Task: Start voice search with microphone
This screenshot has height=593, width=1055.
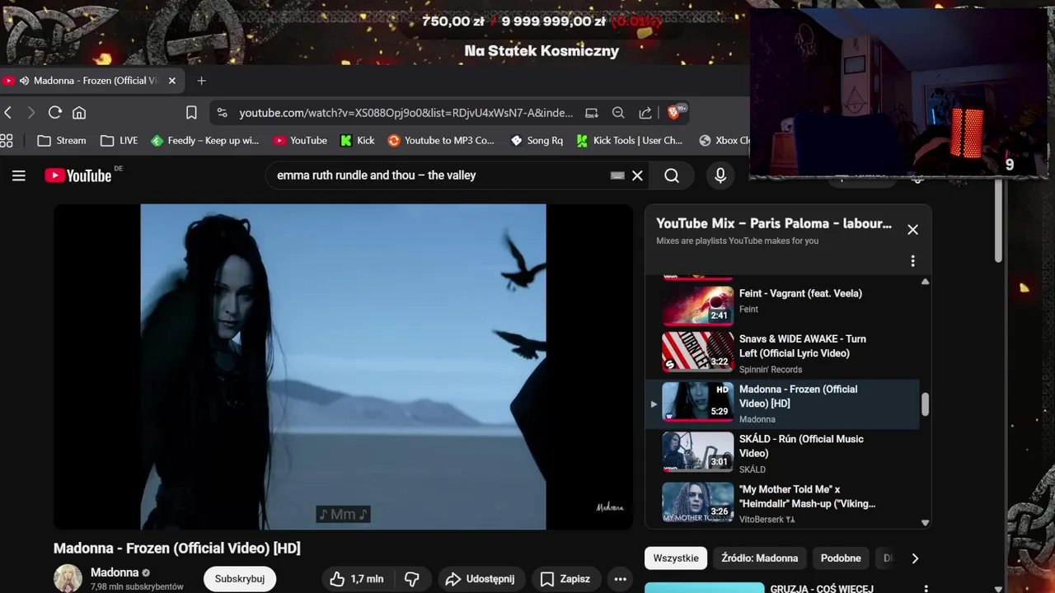Action: 720,175
